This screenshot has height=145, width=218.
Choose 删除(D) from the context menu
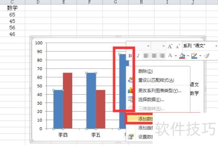tap(145, 71)
